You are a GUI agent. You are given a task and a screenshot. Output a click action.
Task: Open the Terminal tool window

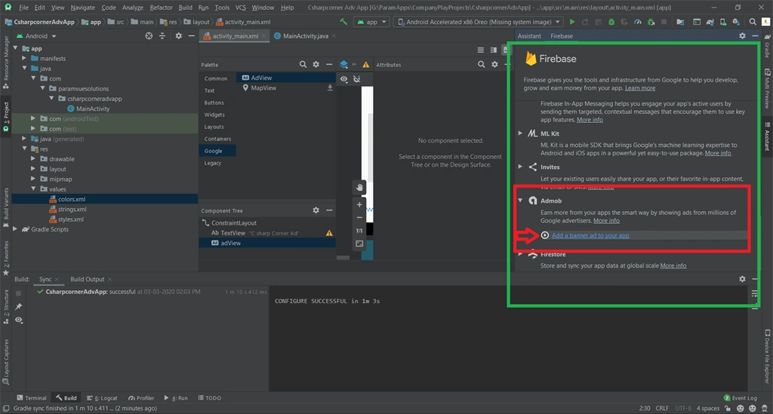tap(32, 397)
